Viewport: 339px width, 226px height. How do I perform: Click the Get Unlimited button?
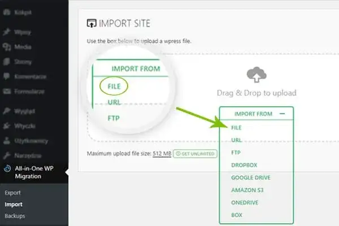coord(195,154)
